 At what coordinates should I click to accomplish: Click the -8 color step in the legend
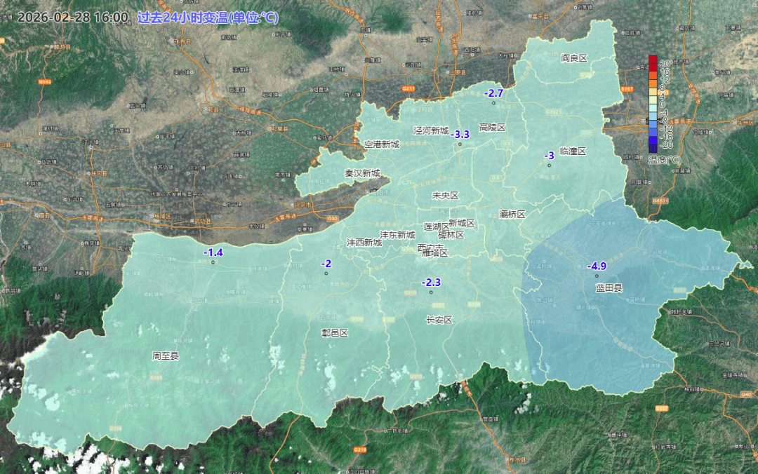pos(652,118)
